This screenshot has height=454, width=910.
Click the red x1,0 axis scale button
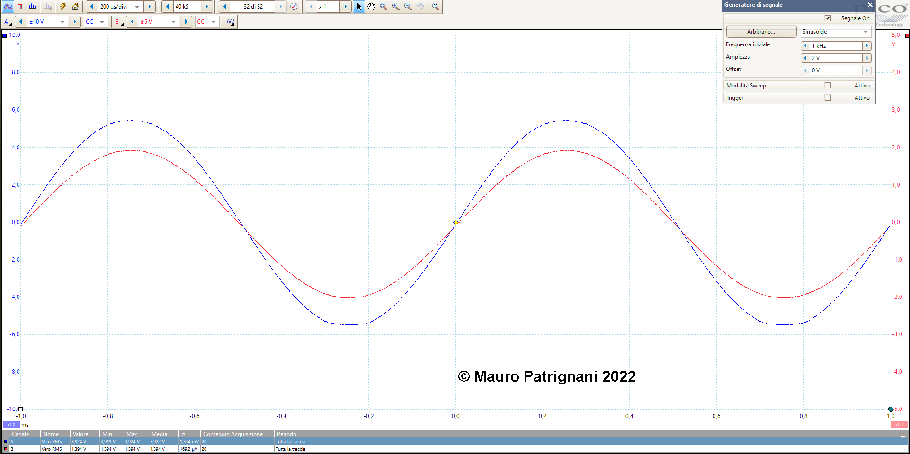coord(899,425)
